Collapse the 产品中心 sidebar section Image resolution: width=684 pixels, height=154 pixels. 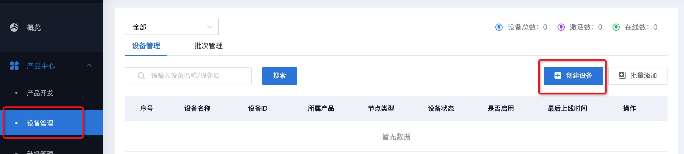(89, 65)
